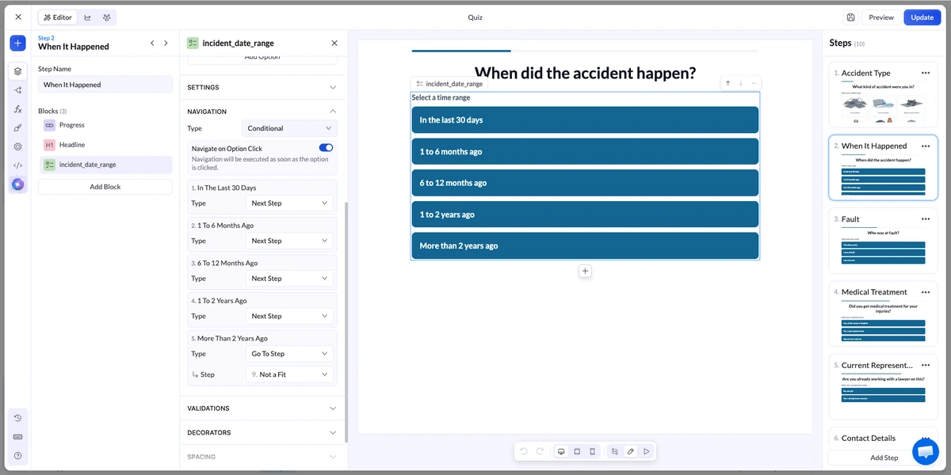Expand the Decorators section
The width and height of the screenshot is (951, 475).
[262, 433]
